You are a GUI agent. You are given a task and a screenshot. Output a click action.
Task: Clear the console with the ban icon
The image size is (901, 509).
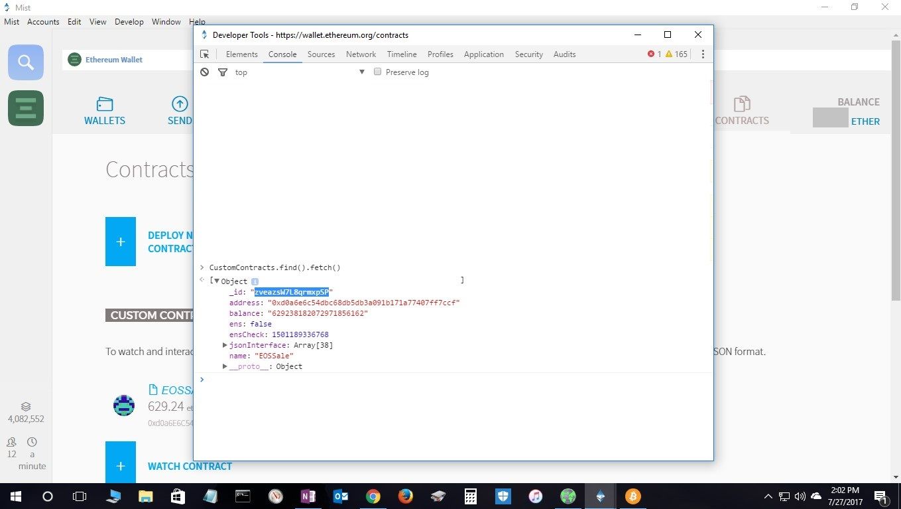(x=205, y=72)
